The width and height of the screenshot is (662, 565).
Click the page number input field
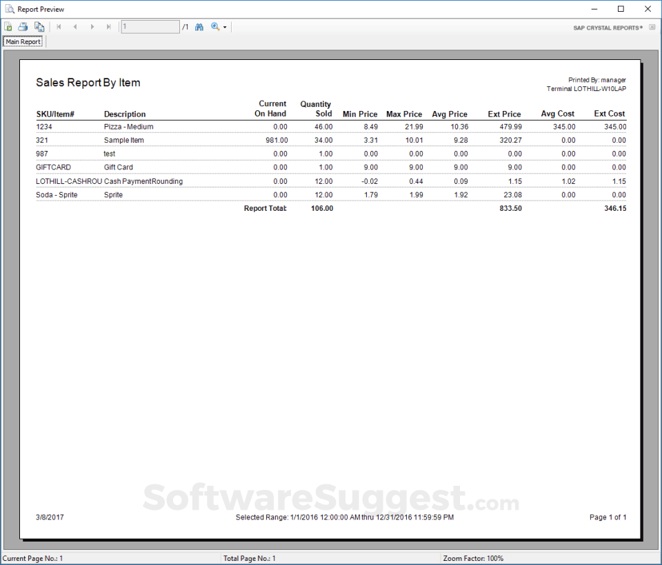[x=150, y=27]
